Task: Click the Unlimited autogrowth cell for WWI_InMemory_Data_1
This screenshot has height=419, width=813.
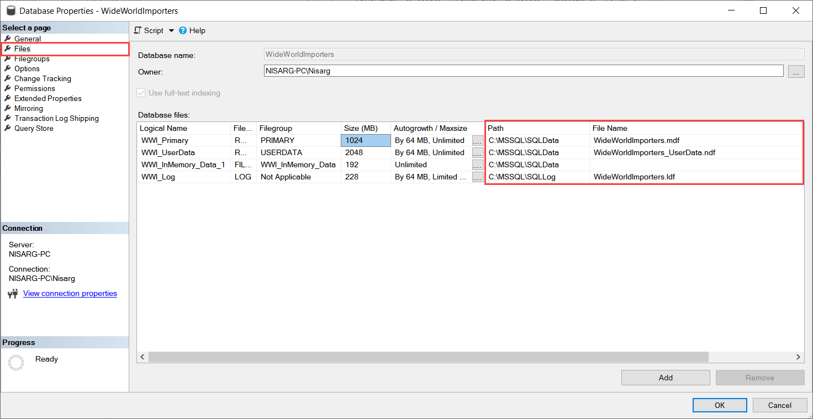Action: pos(432,165)
